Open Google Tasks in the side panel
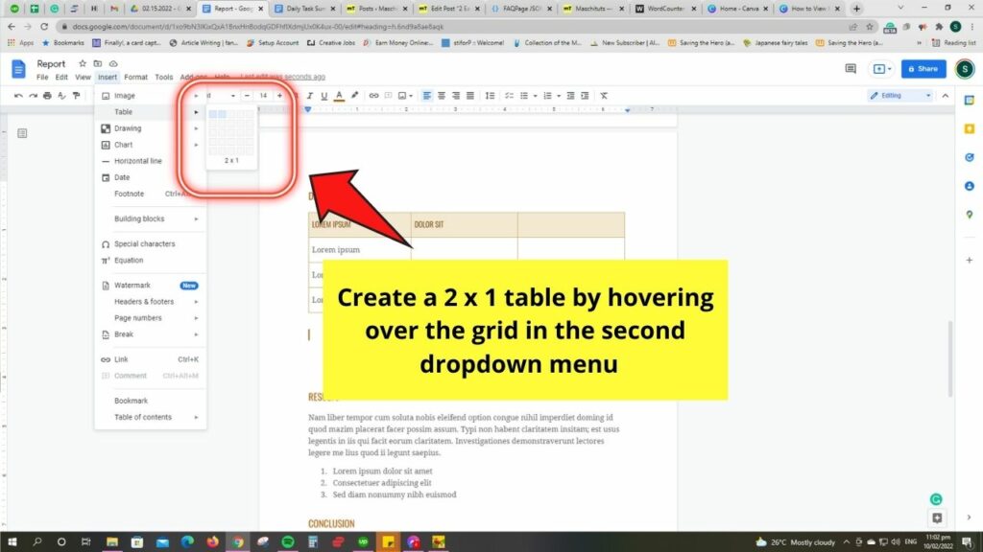Viewport: 983px width, 552px height. tap(969, 156)
